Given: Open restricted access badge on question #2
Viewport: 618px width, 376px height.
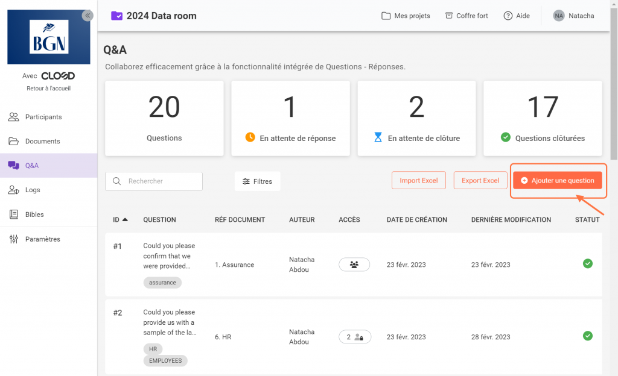Looking at the screenshot, I should [355, 337].
